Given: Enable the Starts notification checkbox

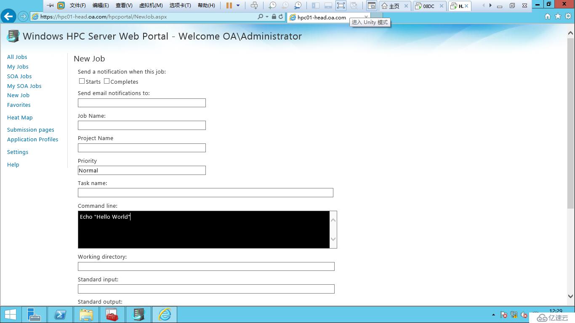Looking at the screenshot, I should [82, 81].
